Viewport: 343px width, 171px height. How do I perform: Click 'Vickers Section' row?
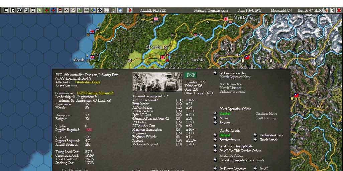click(x=164, y=111)
